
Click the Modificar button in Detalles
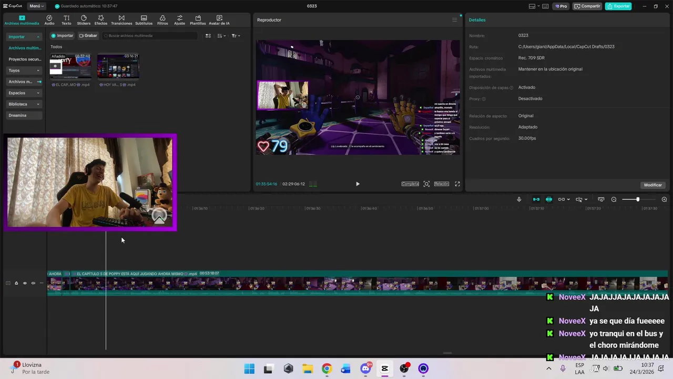[653, 185]
